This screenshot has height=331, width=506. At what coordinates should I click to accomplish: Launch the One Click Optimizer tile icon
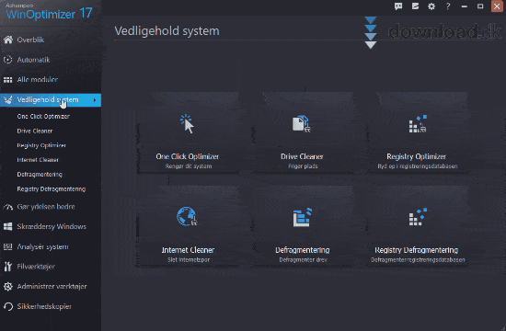[187, 123]
